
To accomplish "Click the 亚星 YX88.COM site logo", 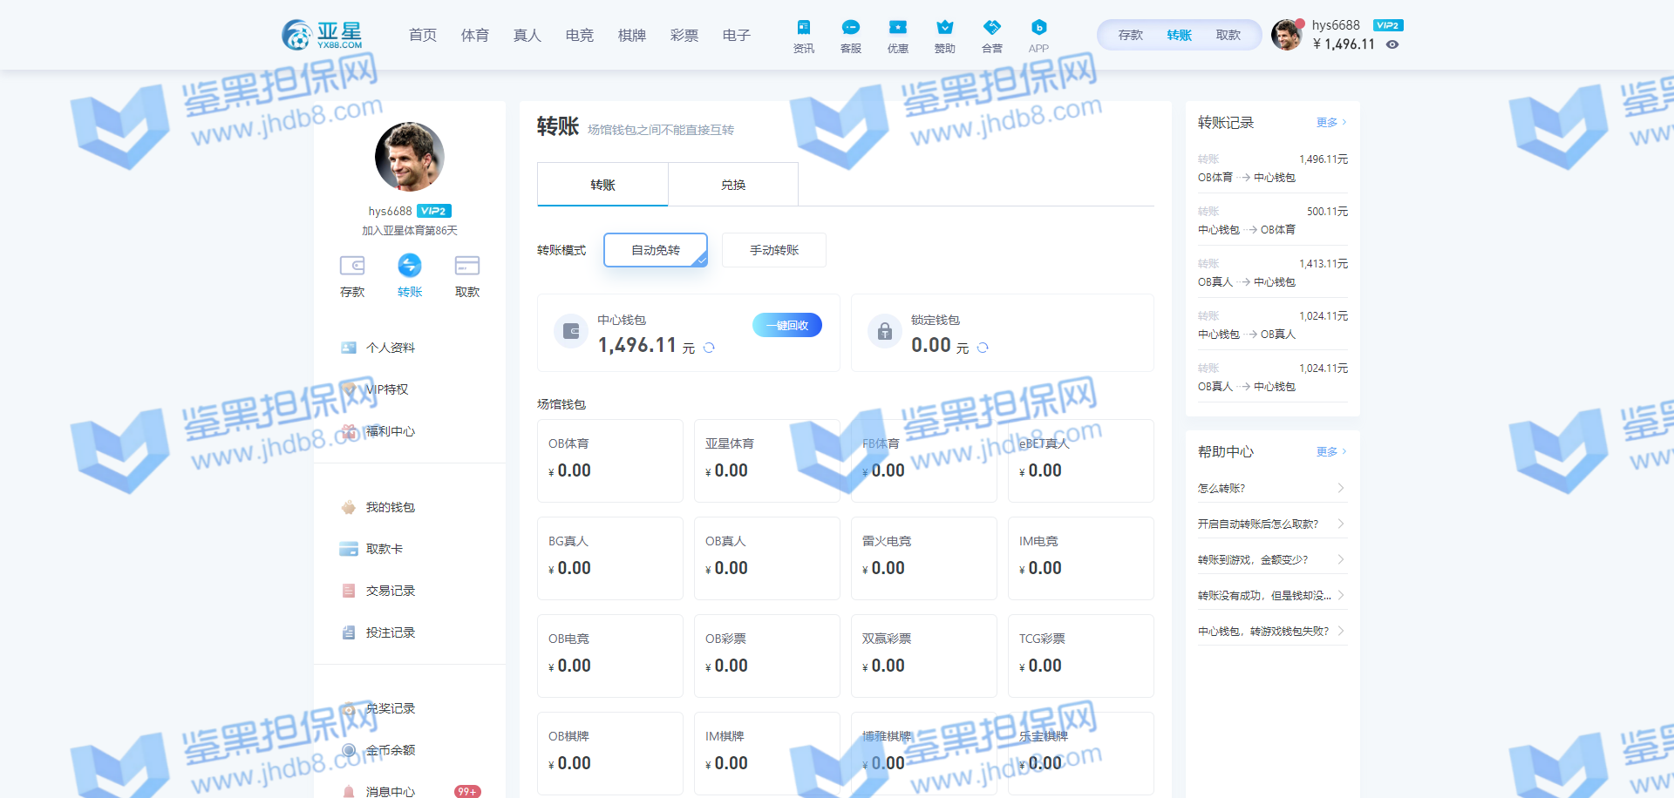I will coord(322,35).
